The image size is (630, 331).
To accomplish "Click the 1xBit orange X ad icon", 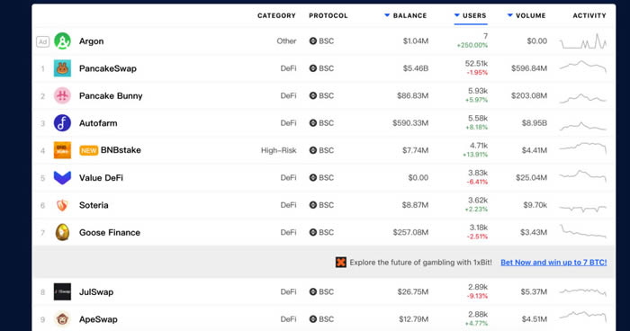I will pos(341,263).
